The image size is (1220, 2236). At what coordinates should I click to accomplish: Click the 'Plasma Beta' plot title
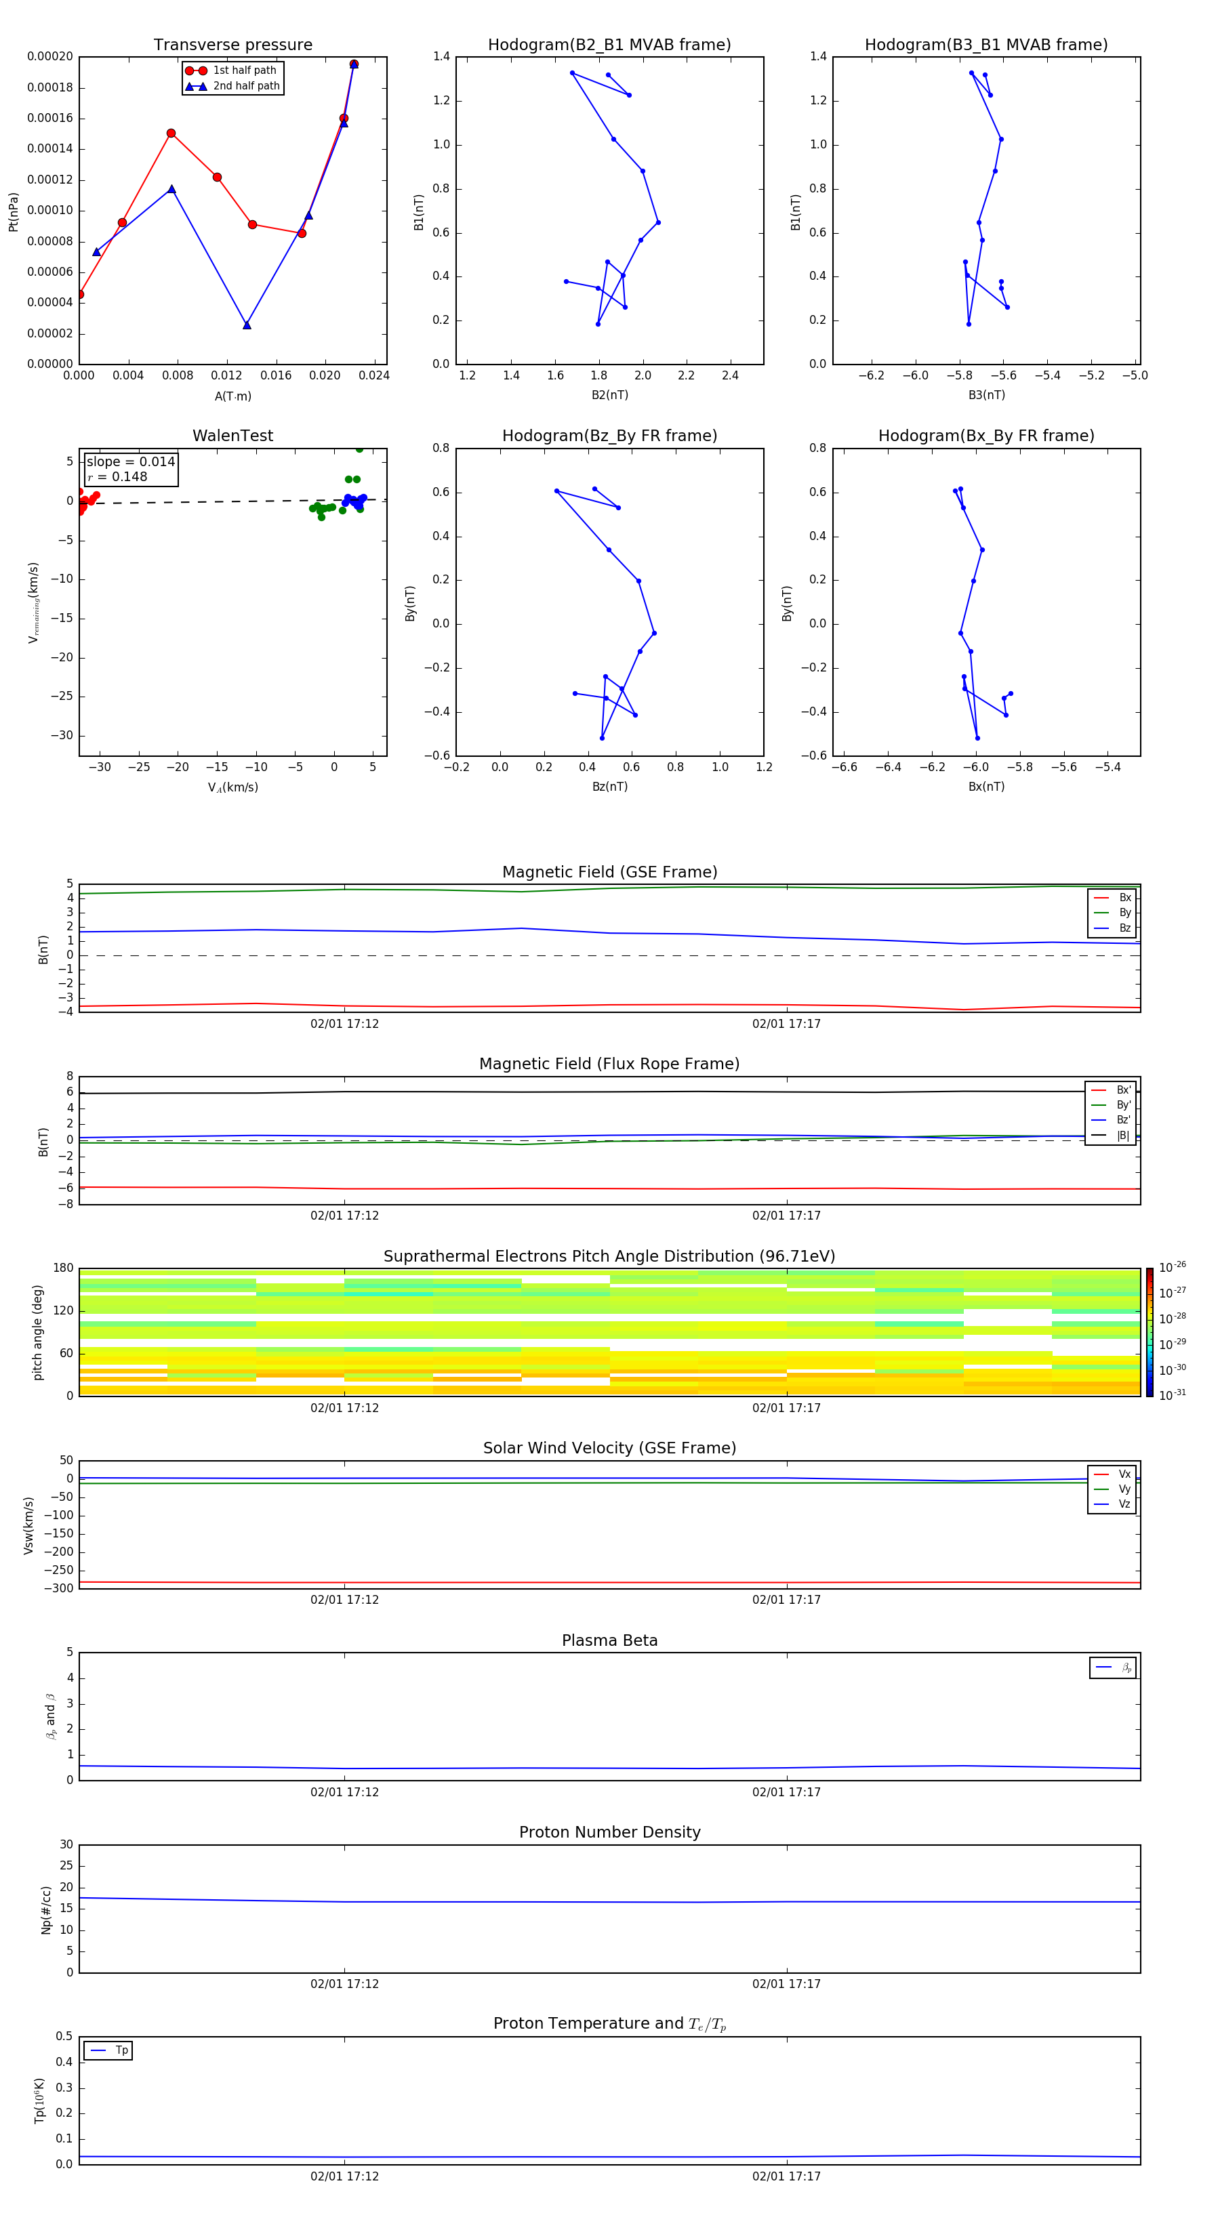609,1640
